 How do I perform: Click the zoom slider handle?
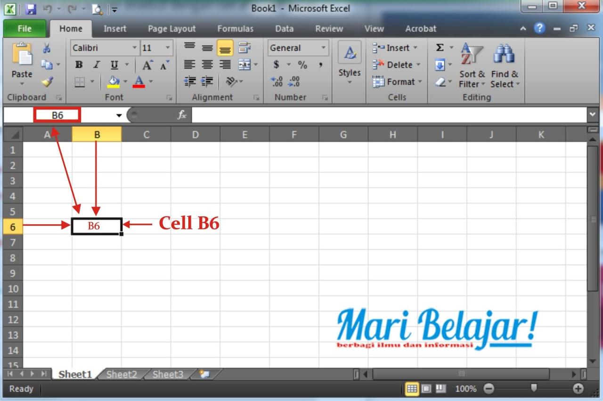[x=534, y=388]
